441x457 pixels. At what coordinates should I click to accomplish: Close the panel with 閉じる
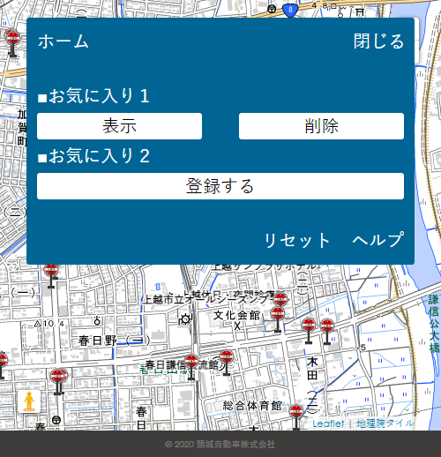pos(378,41)
